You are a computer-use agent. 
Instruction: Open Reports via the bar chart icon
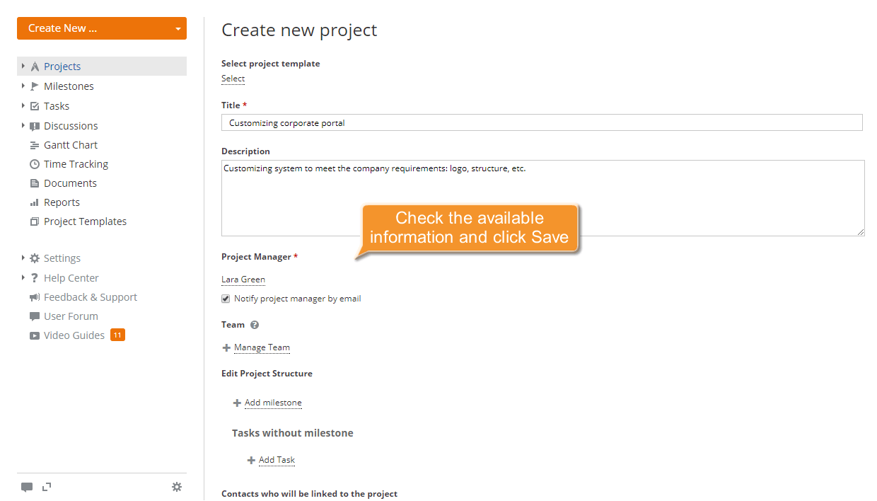click(x=35, y=202)
